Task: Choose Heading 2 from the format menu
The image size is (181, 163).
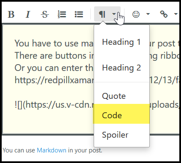Action: pos(122,68)
